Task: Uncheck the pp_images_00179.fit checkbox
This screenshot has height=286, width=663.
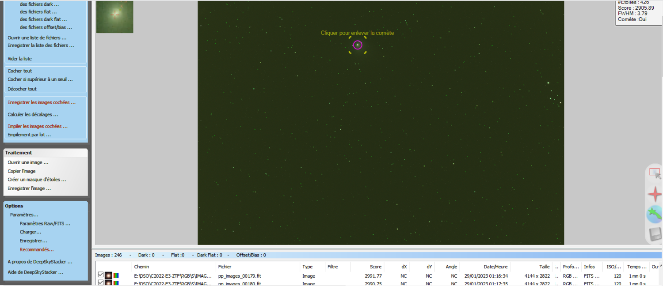Action: point(101,275)
